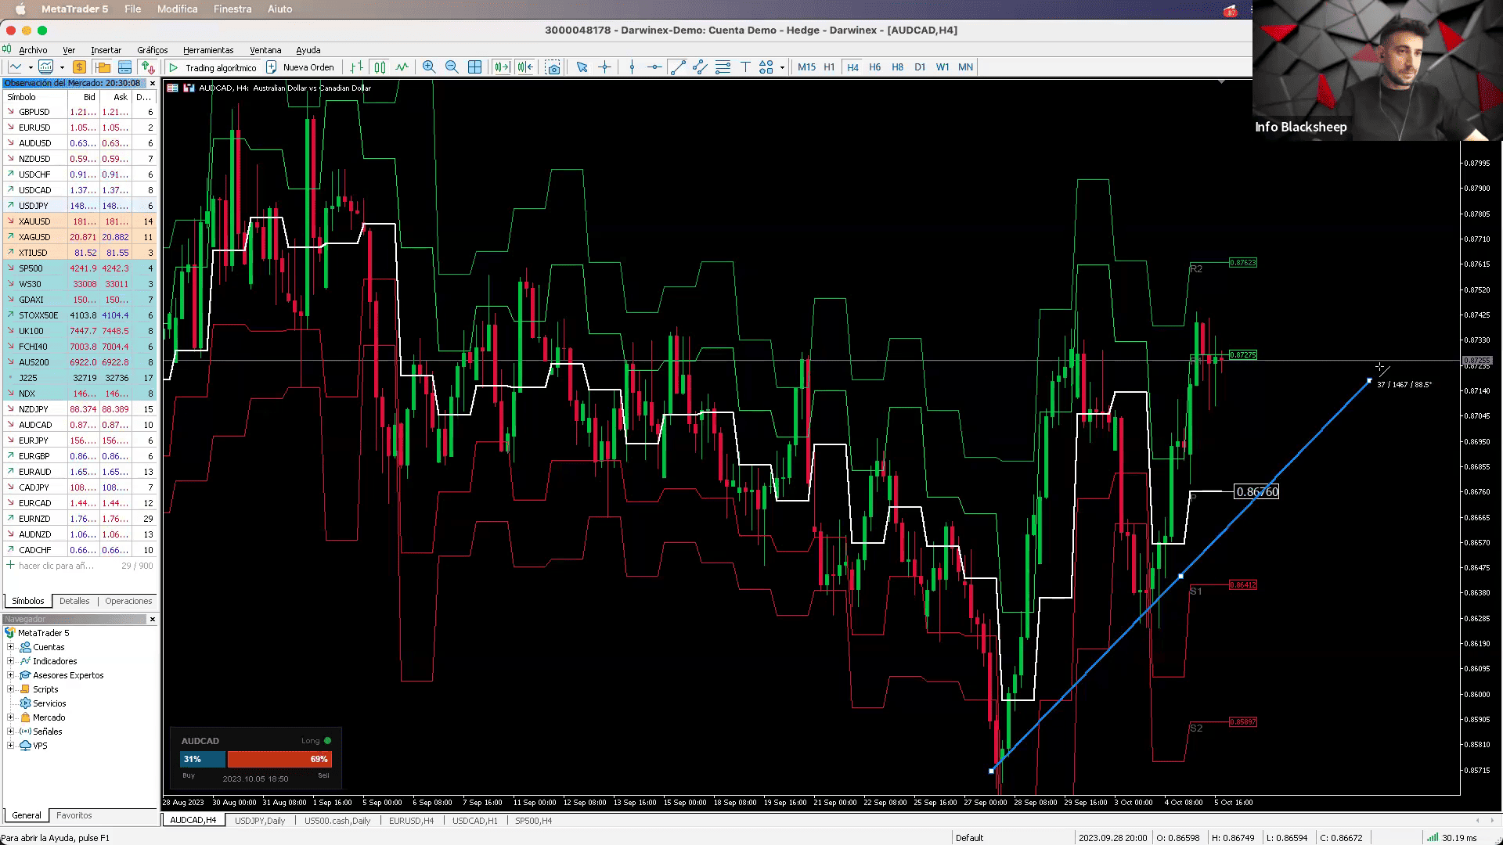The width and height of the screenshot is (1503, 845).
Task: Open Operaciones tab in Market Watch
Action: coord(128,601)
